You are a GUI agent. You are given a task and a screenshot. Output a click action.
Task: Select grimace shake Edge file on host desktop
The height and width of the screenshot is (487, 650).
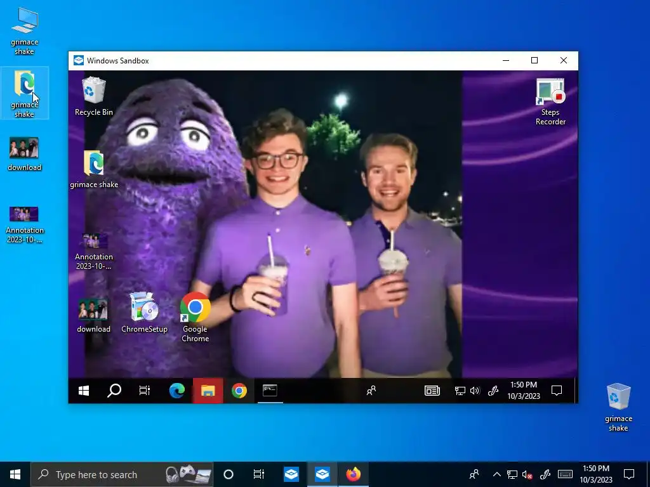(25, 94)
